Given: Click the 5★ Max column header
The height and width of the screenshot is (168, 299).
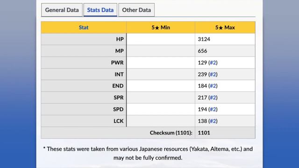Looking at the screenshot, I should (225, 28).
